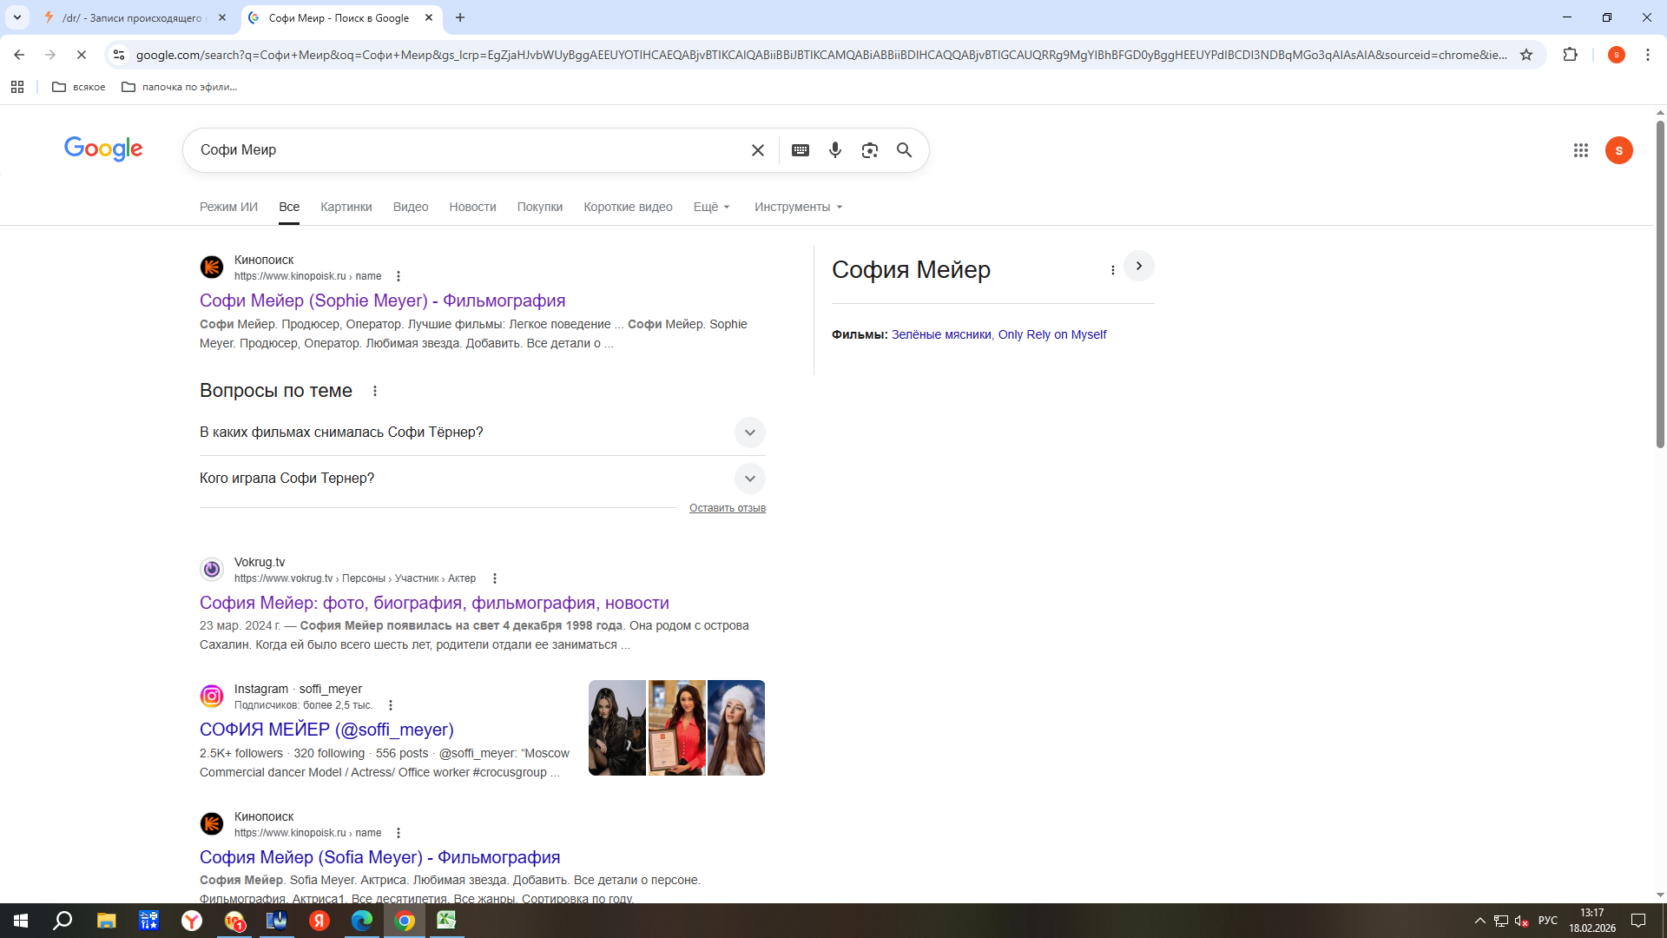
Task: Show the Chrome apps shortcut in bookmarks bar
Action: coord(17,87)
